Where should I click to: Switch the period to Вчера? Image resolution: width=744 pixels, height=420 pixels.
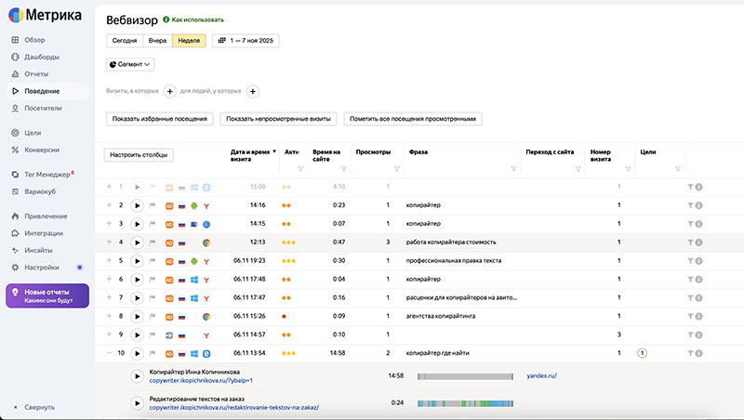click(157, 41)
